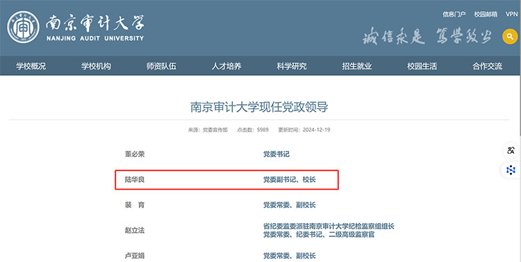Click the 南京审计大学 calligraphy title
The height and width of the screenshot is (262, 521).
95,23
